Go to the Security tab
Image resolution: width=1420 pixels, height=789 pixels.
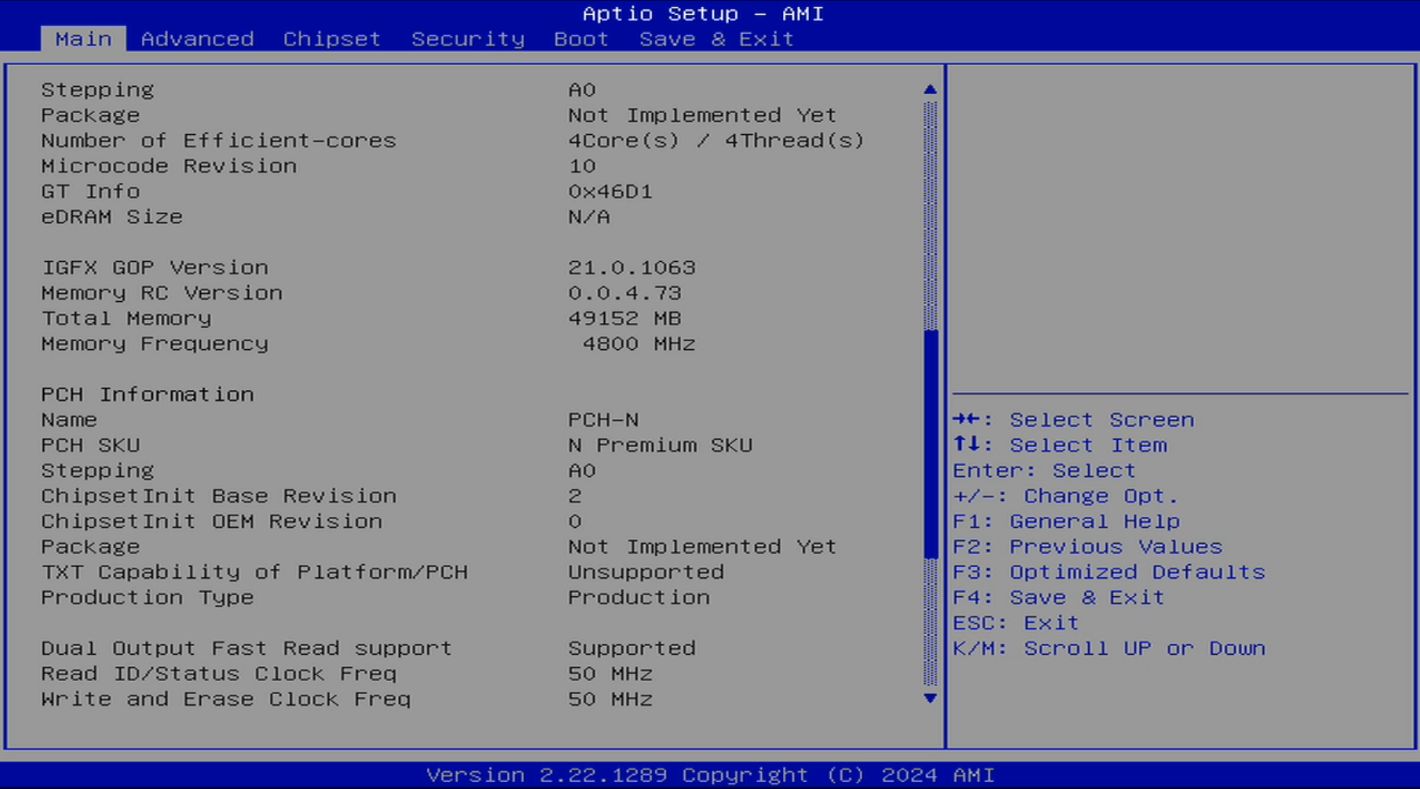468,38
